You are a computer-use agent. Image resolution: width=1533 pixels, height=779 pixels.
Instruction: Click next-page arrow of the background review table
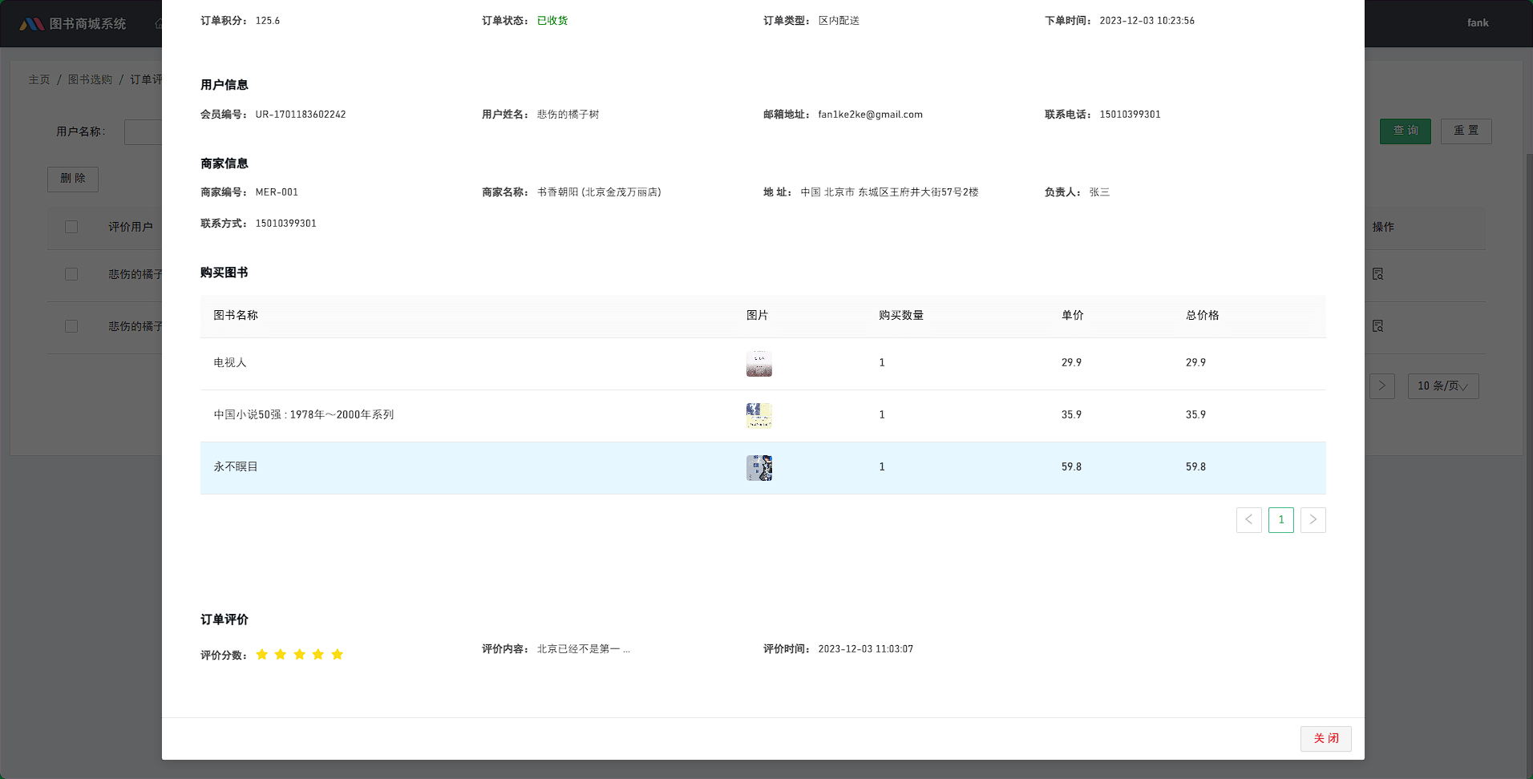[x=1381, y=386]
